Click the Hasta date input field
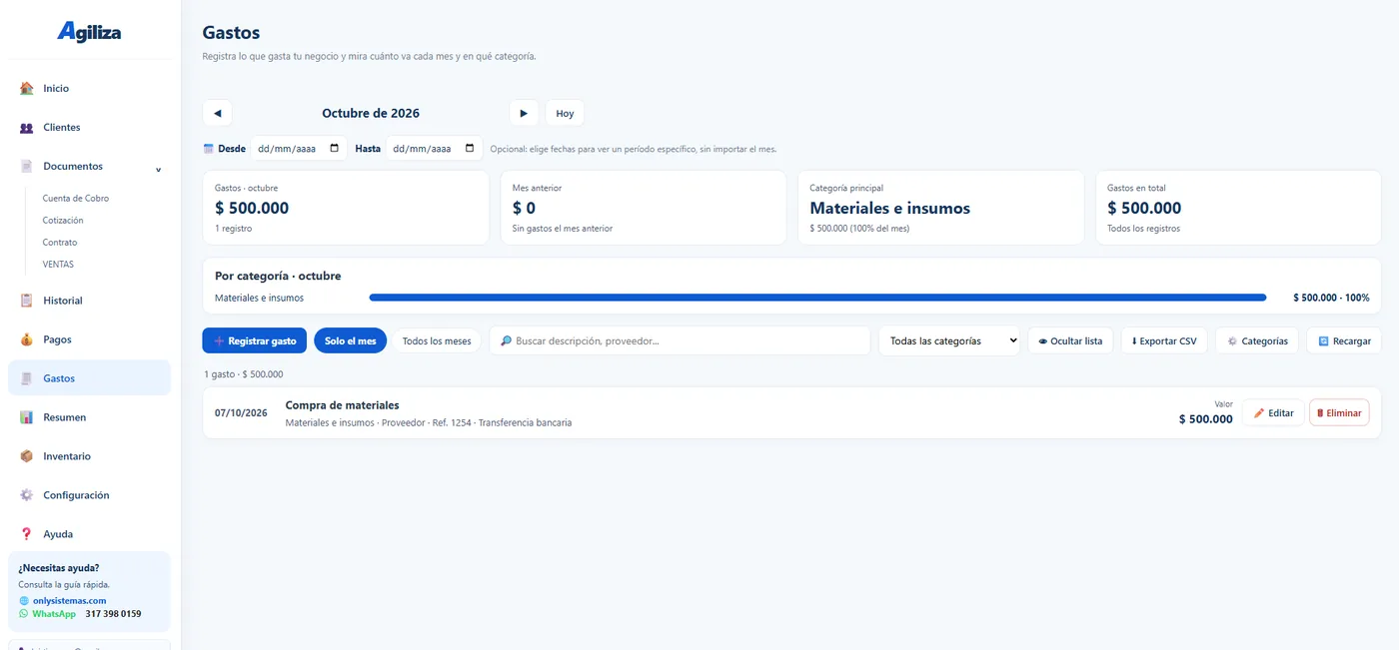 coord(434,149)
